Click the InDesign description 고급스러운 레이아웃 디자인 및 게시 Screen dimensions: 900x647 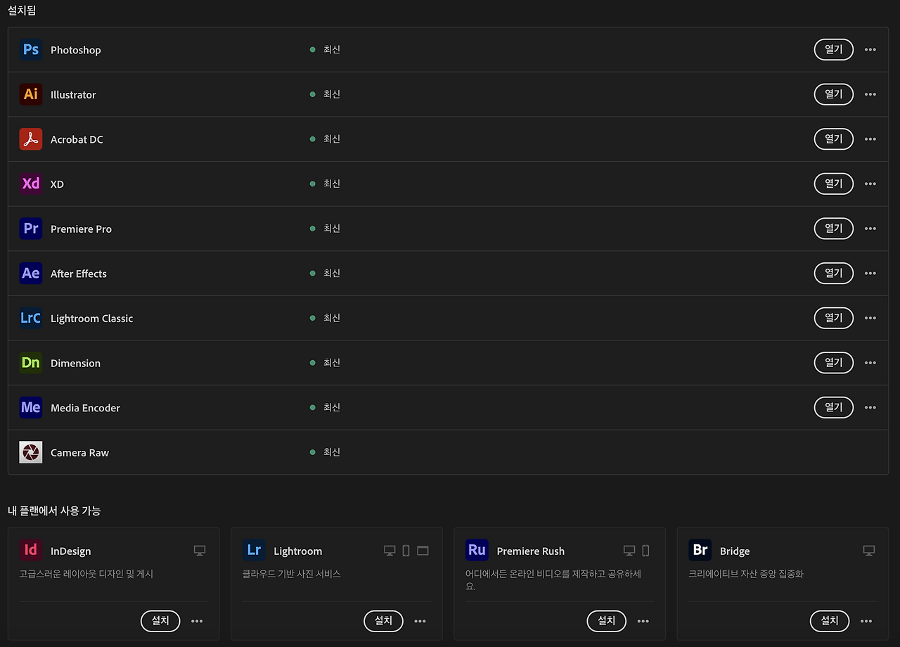tap(86, 574)
